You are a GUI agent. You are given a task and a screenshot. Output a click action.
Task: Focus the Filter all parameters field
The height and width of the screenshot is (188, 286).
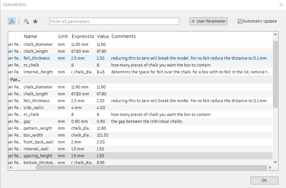pos(114,21)
